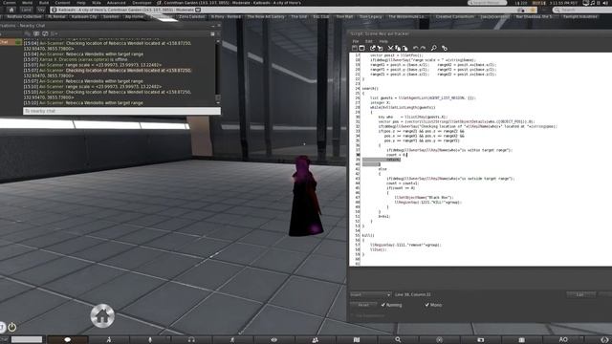Click the Search field at the top right
This screenshot has height=344, width=612.
pos(582,10)
